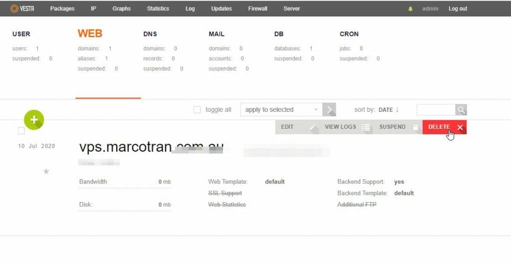Click the list icon on VIEW LOGS
511x263 pixels.
tap(366, 127)
